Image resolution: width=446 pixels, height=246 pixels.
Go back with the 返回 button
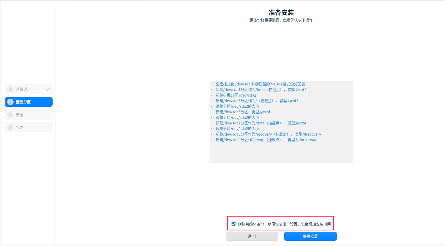click(x=252, y=236)
